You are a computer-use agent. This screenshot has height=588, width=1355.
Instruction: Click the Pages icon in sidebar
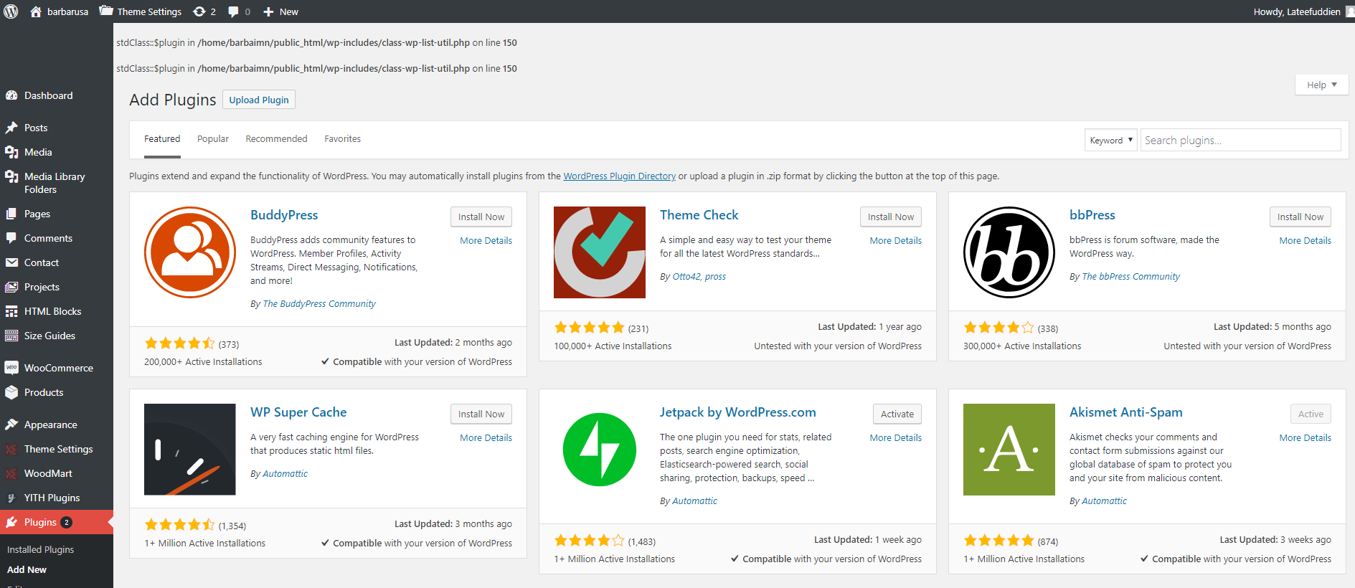[11, 214]
